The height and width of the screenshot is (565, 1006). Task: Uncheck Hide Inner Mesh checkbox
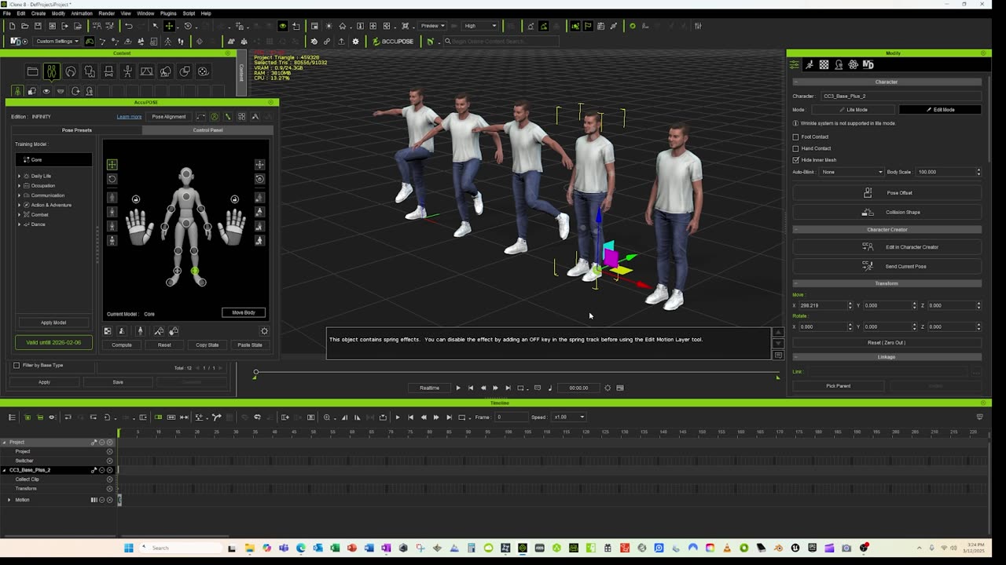click(x=795, y=160)
